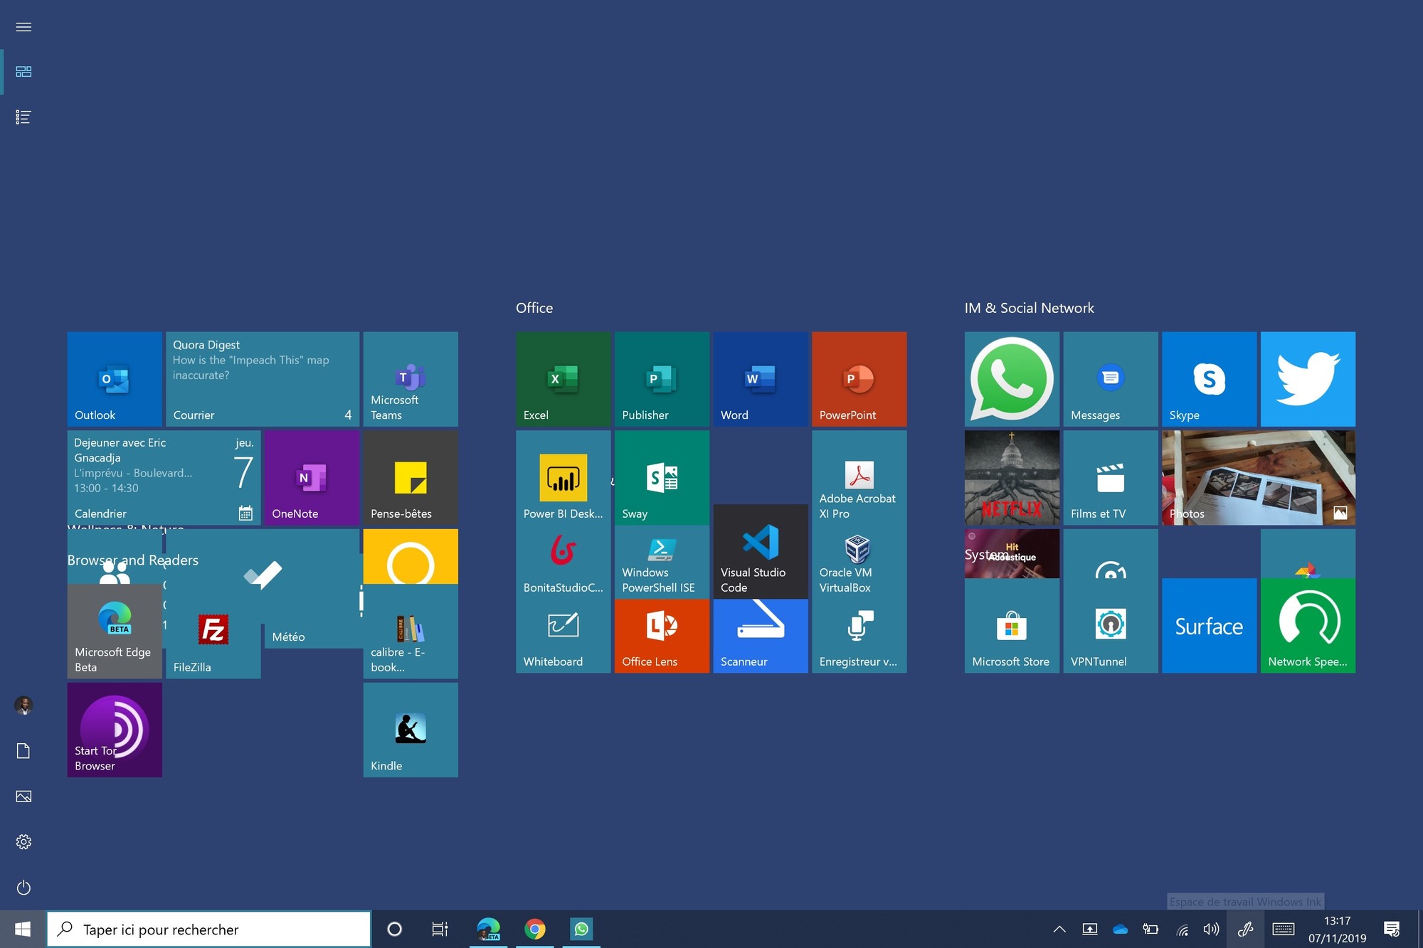This screenshot has width=1423, height=948.
Task: Open the Microsoft Store tile
Action: pos(1012,626)
